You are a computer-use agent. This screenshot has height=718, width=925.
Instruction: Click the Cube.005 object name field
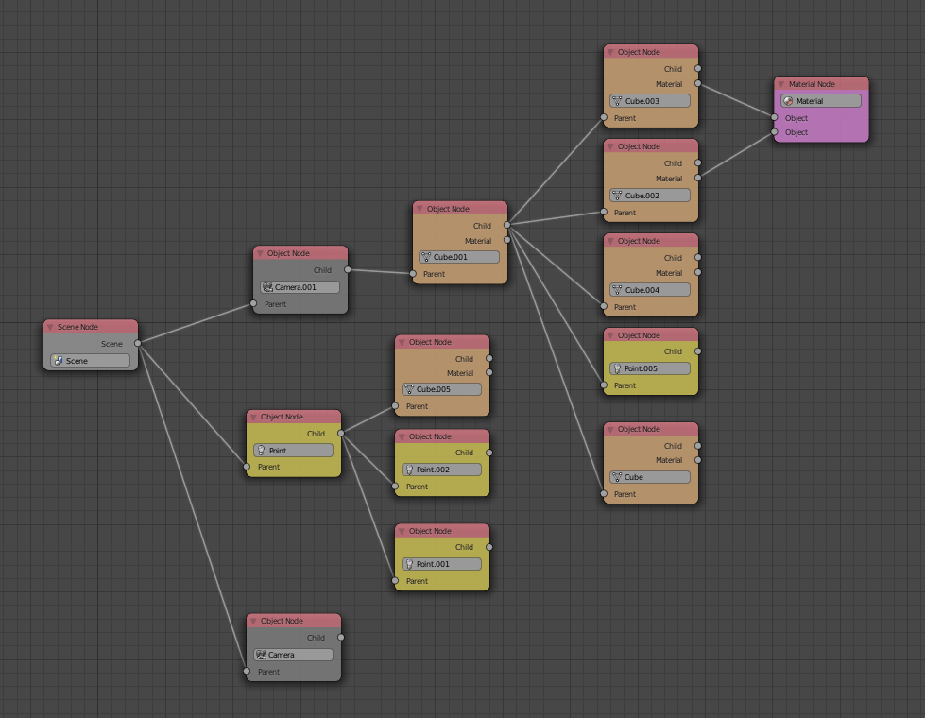[446, 389]
